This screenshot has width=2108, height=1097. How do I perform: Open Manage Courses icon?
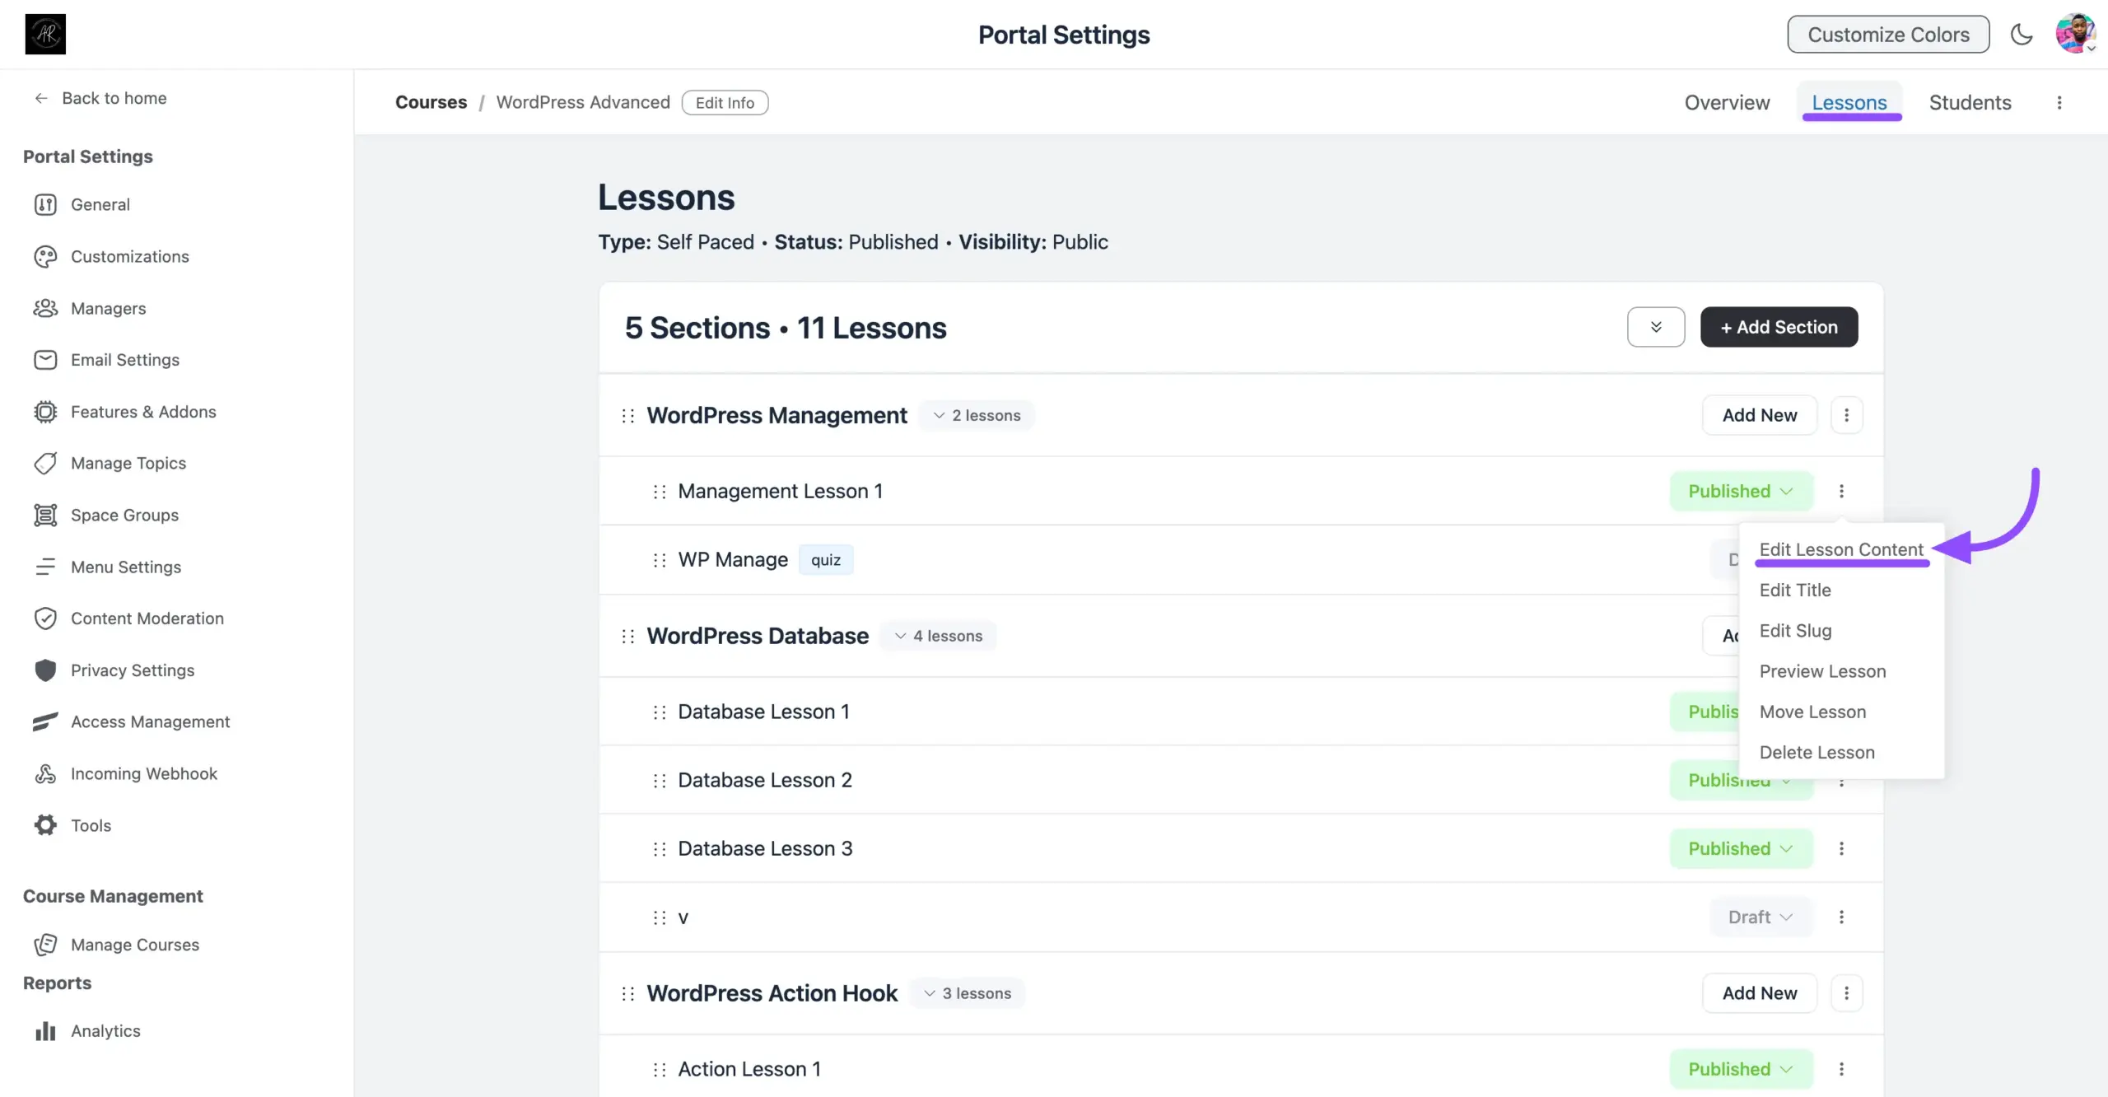click(45, 945)
